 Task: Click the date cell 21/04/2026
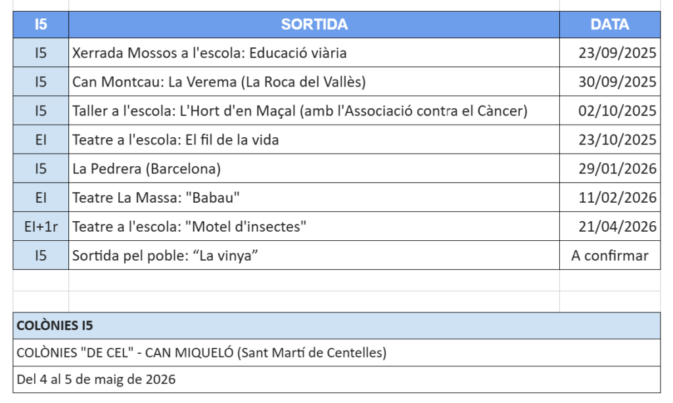pos(616,226)
